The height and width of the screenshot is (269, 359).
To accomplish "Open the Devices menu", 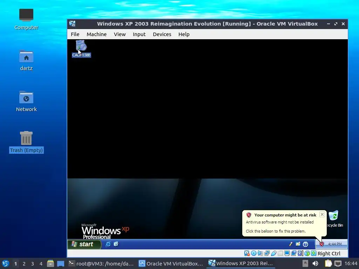I will coord(162,34).
